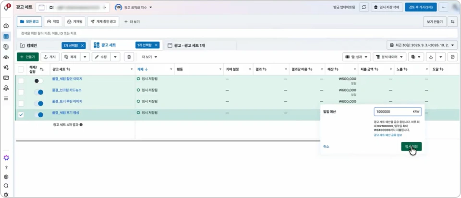Turn off the 풀결_세럼 후기 영상 toggle
The width and height of the screenshot is (461, 198).
pyautogui.click(x=38, y=115)
